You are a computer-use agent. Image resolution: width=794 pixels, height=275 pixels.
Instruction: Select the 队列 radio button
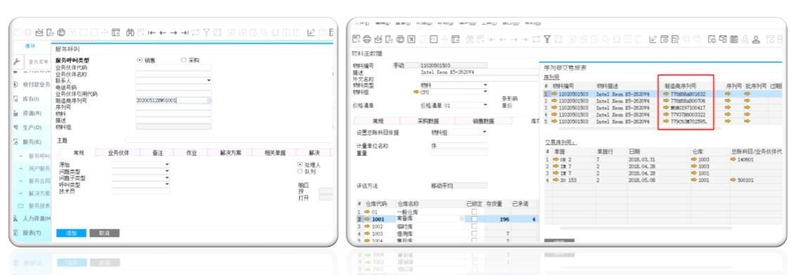point(300,172)
